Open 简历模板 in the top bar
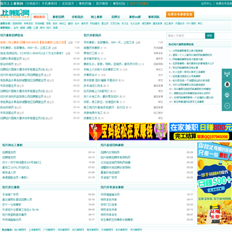The image size is (232, 232). tap(102, 3)
